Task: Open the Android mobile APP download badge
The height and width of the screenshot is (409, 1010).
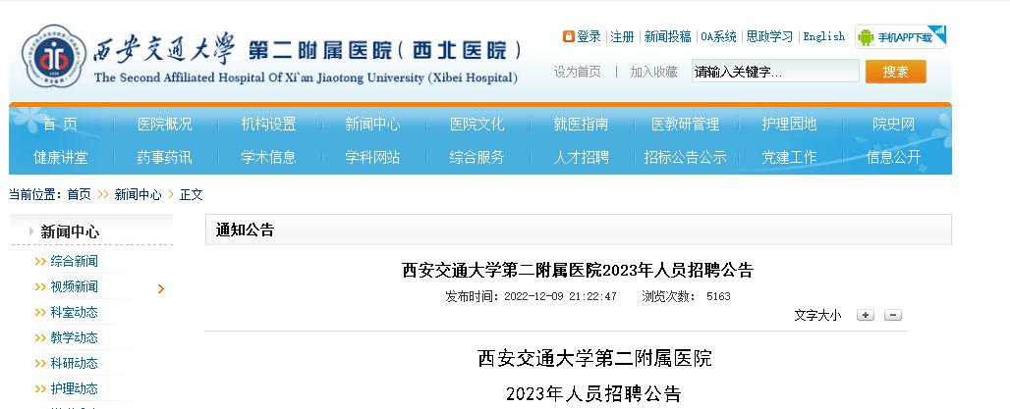Action: pos(901,36)
